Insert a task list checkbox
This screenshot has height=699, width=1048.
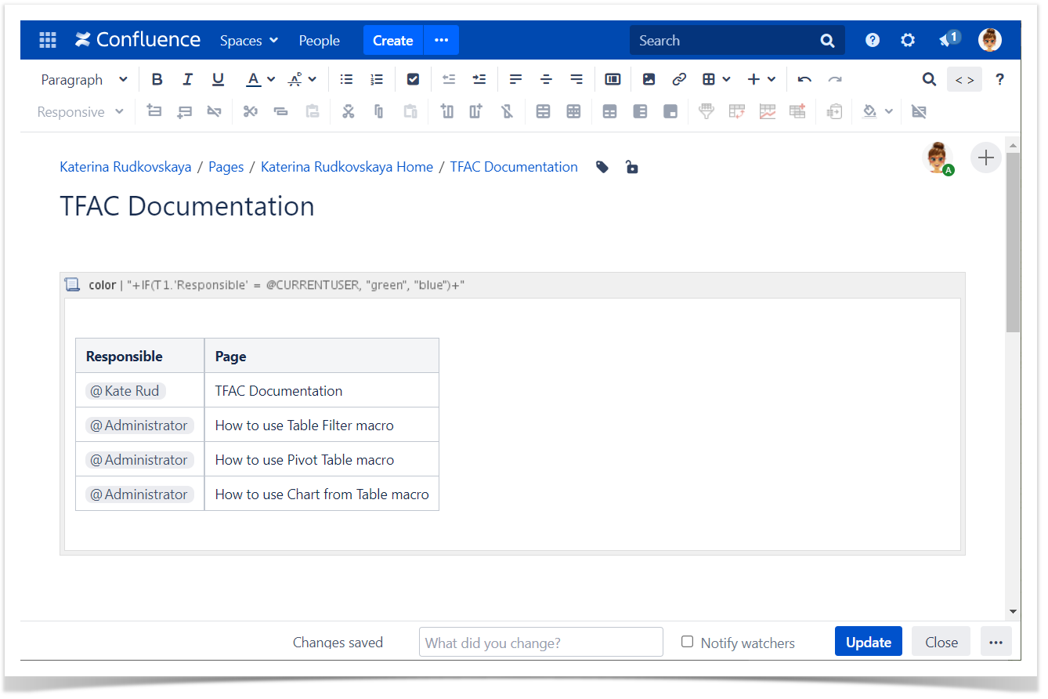point(414,79)
